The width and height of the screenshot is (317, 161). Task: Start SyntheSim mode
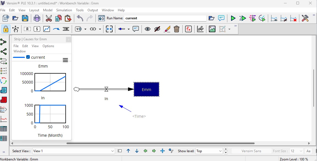coord(243,18)
